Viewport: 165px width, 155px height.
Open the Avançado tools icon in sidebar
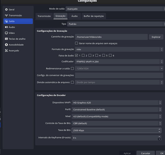click(x=6, y=51)
